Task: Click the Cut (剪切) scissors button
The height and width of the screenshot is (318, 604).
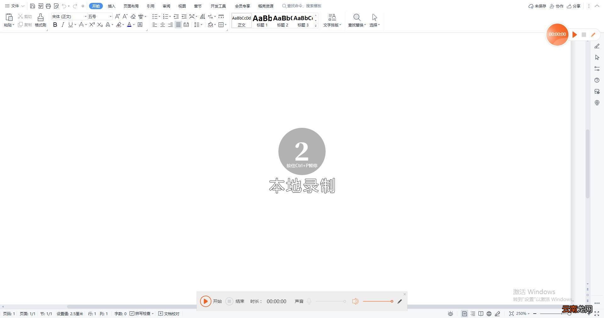Action: click(x=25, y=16)
